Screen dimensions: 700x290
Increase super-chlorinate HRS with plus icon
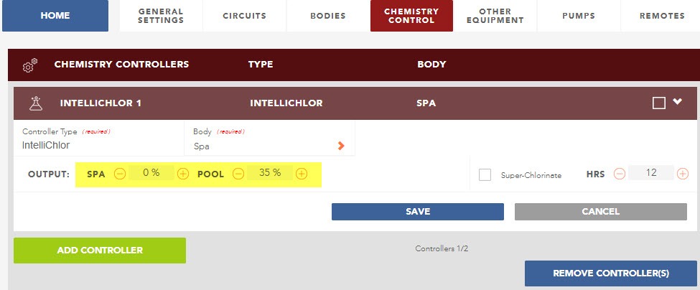[x=683, y=174]
